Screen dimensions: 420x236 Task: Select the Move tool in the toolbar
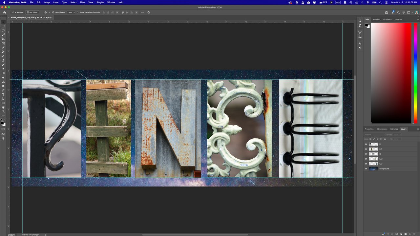pyautogui.click(x=3, y=22)
